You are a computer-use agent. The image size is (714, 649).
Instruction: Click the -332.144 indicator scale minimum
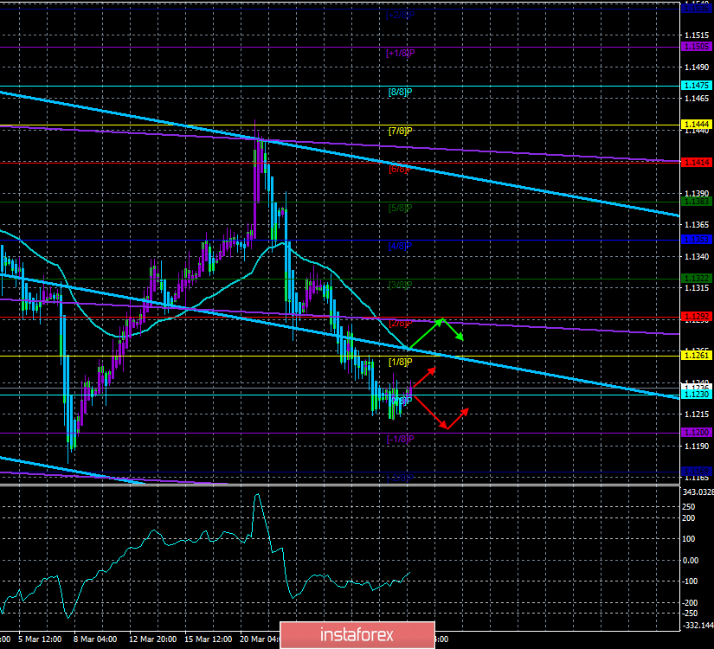[x=698, y=626]
